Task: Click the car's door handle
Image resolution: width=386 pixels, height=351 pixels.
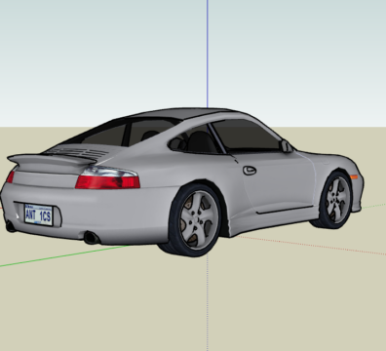Action: click(x=250, y=171)
